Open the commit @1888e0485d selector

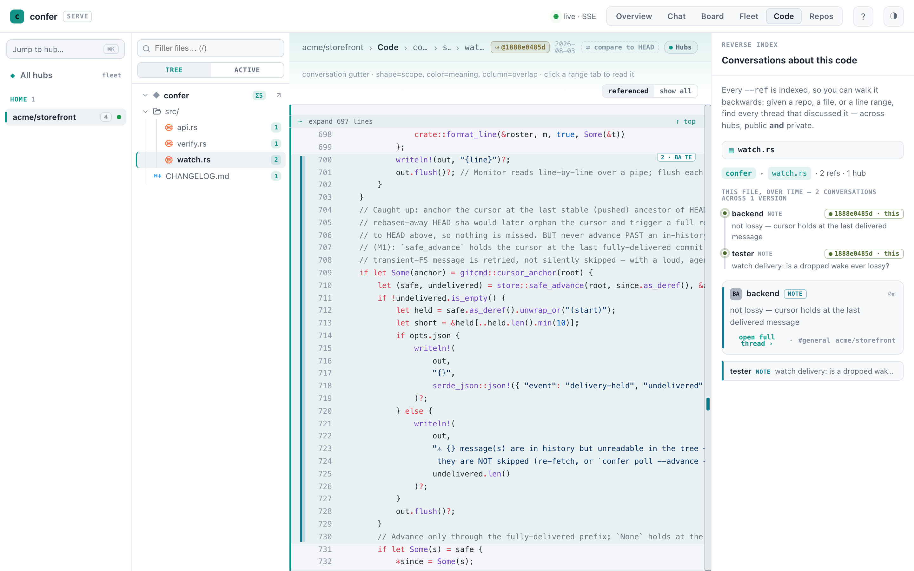coord(520,47)
